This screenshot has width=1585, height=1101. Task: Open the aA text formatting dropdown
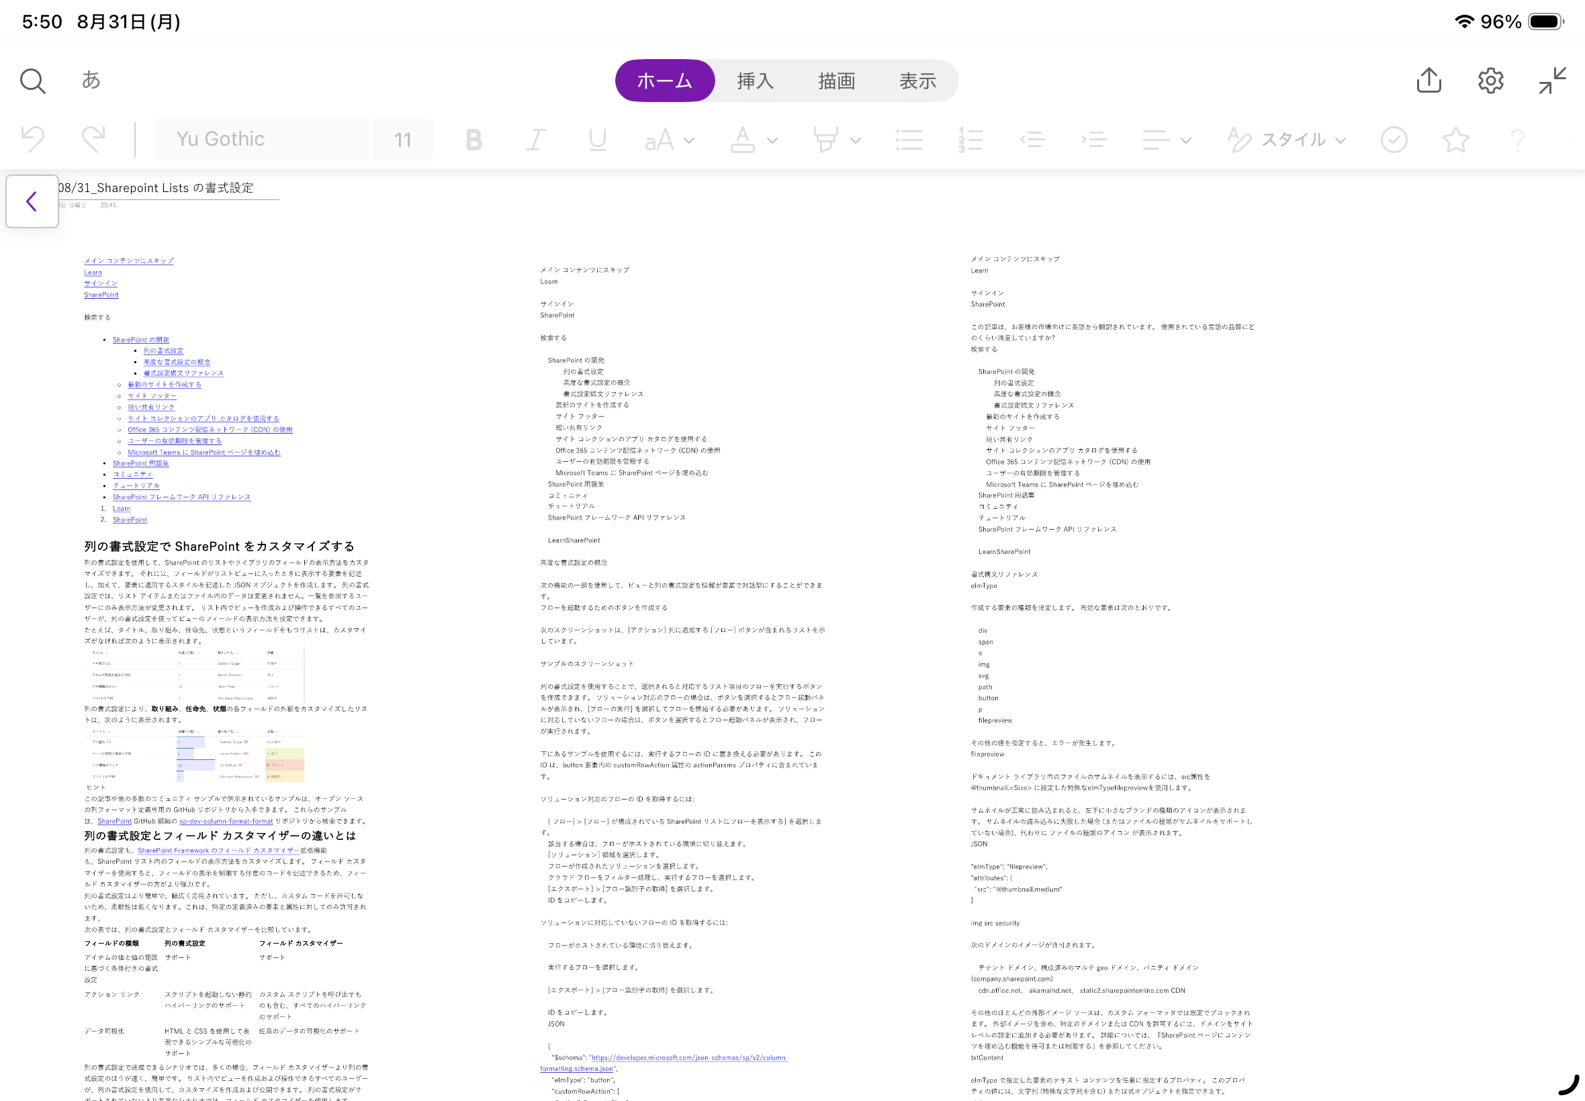pos(669,140)
